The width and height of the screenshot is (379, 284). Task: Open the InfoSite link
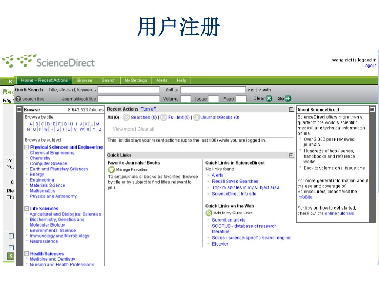click(305, 197)
